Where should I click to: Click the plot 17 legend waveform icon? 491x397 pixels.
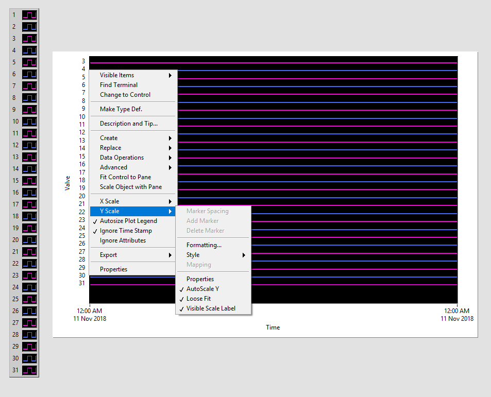click(x=29, y=204)
